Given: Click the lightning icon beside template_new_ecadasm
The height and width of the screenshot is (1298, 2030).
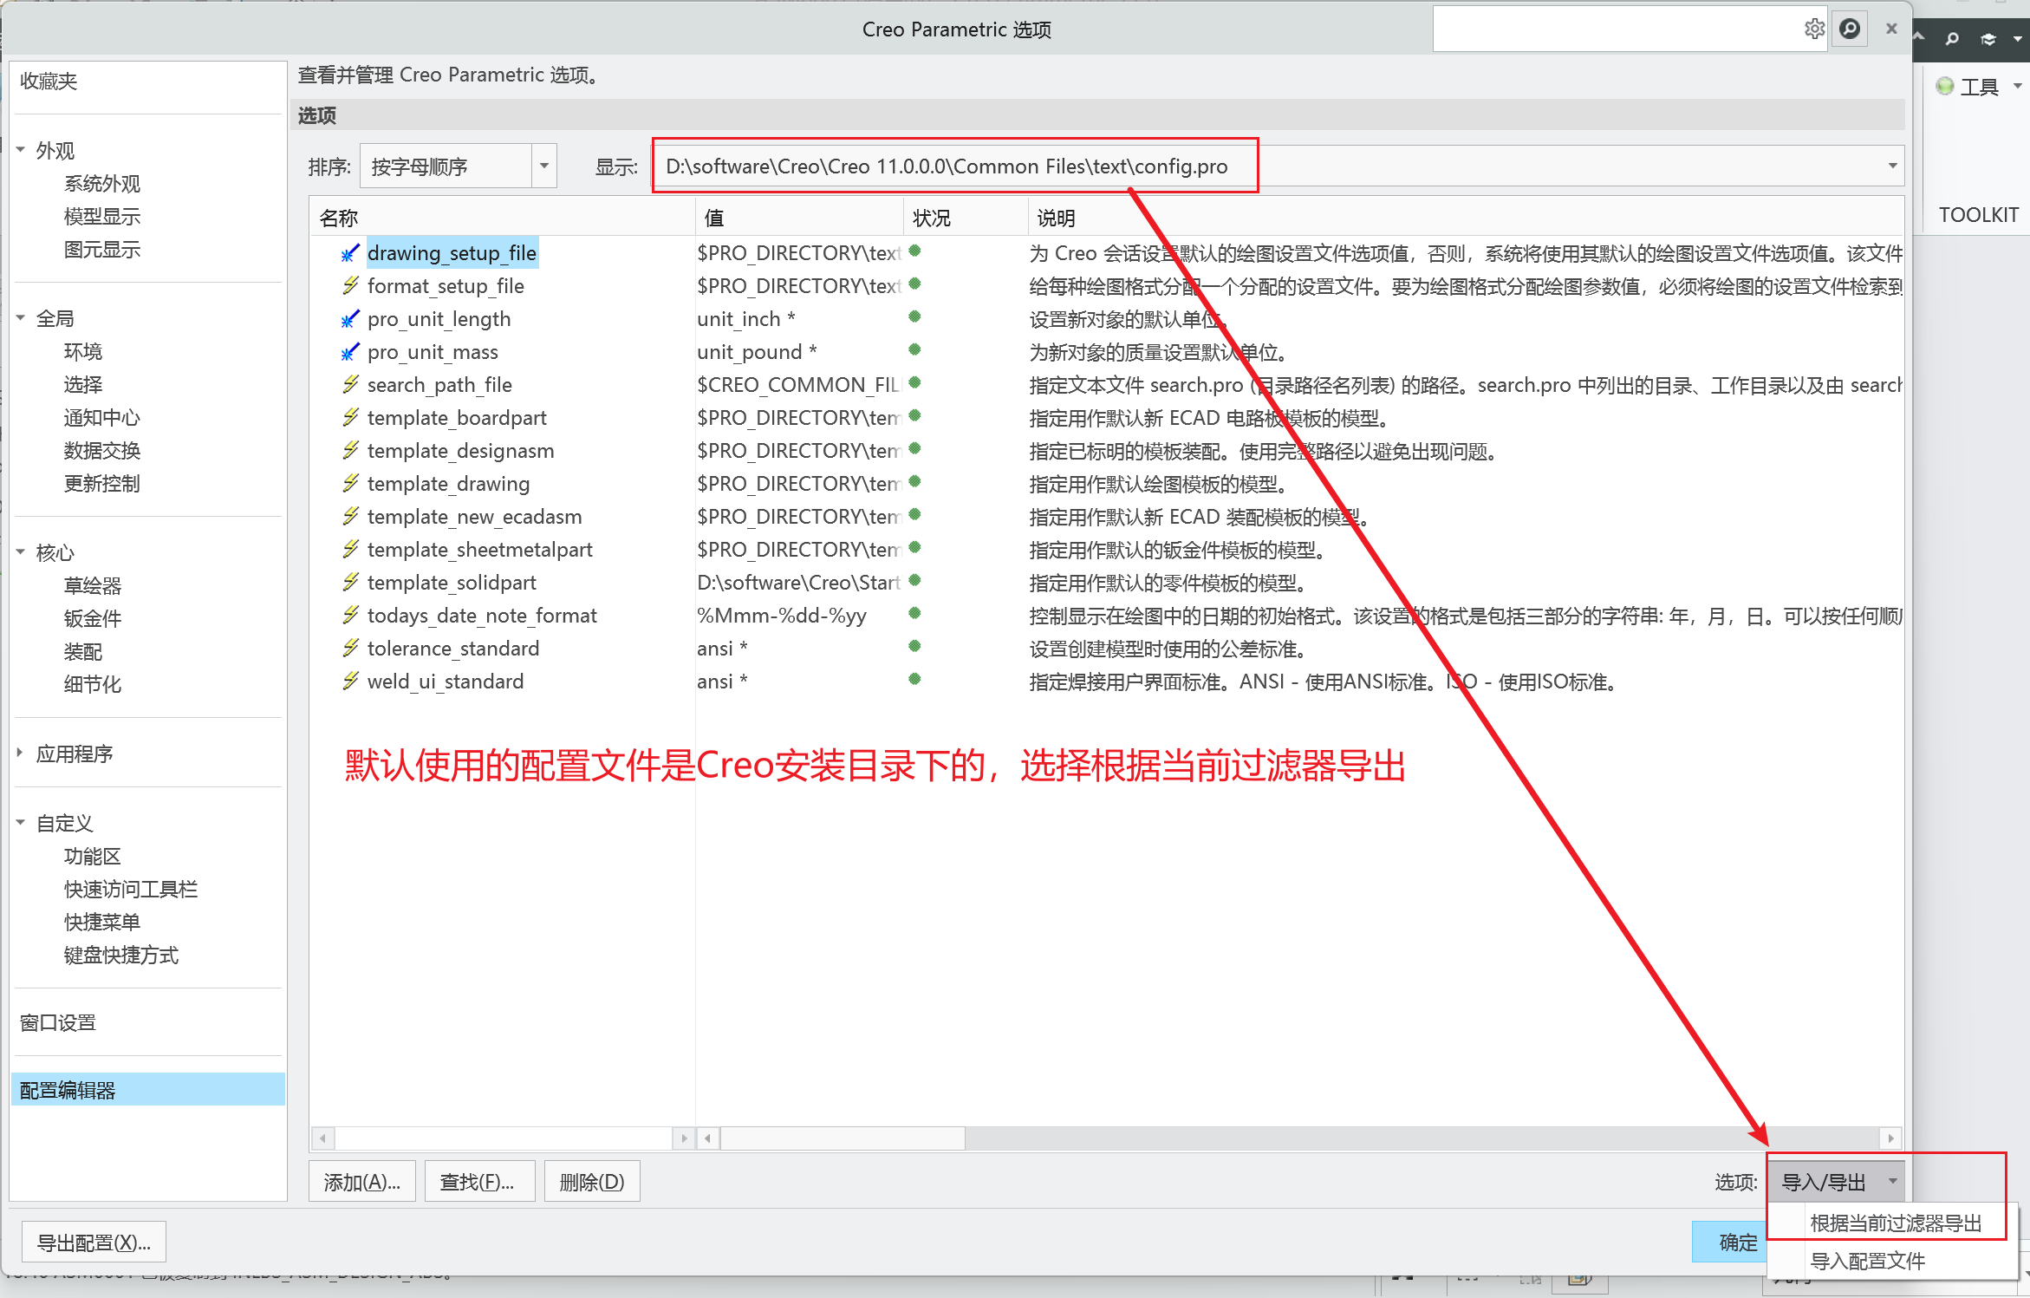Looking at the screenshot, I should (x=350, y=517).
